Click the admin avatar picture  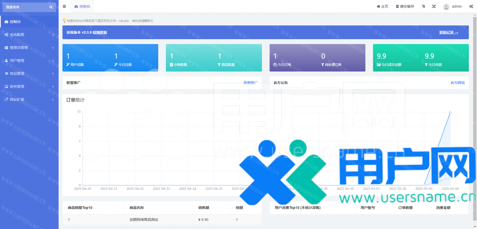tap(446, 7)
